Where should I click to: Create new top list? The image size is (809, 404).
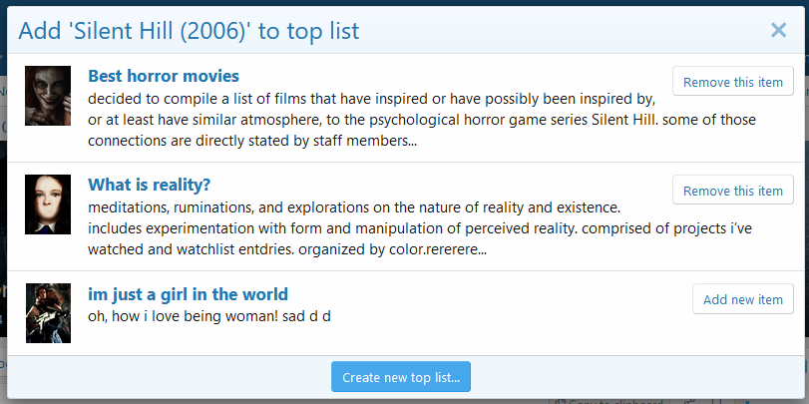click(401, 377)
